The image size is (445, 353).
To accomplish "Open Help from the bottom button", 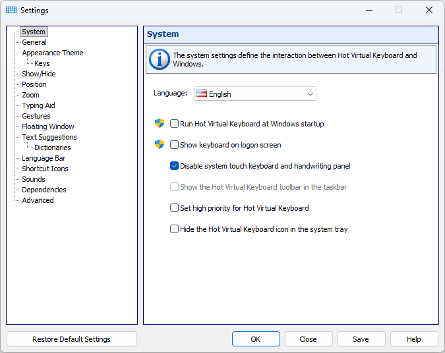I will [414, 339].
